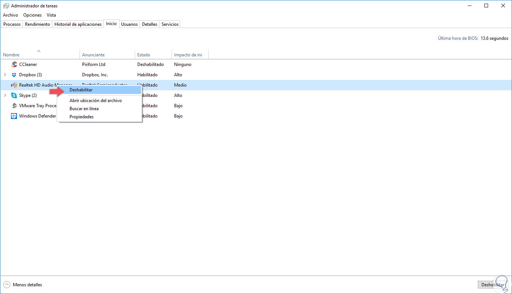
Task: Expand the Dropbox (3) group
Action: tap(5, 75)
